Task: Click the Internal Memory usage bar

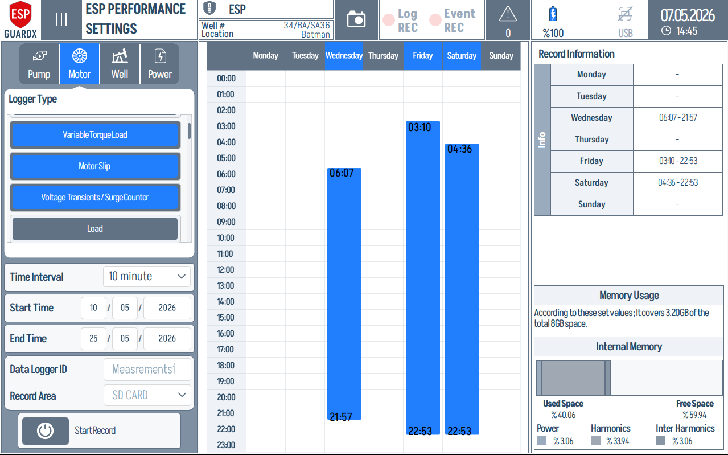Action: (629, 378)
